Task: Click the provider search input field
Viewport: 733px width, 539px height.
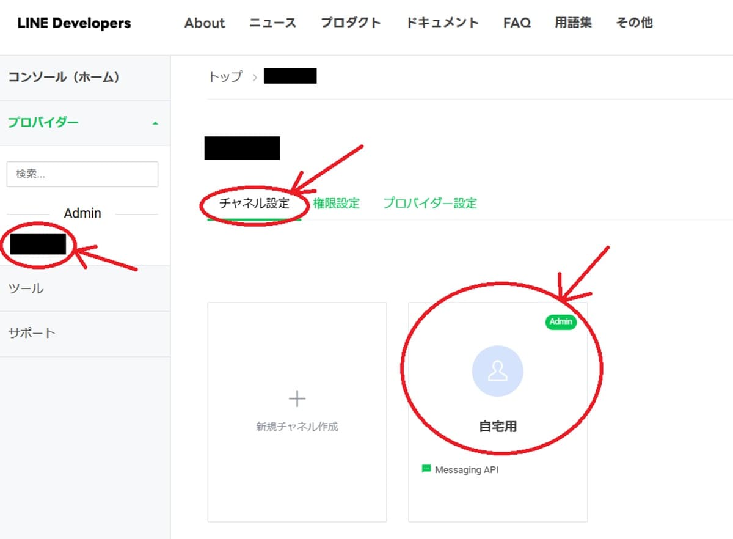Action: point(82,174)
